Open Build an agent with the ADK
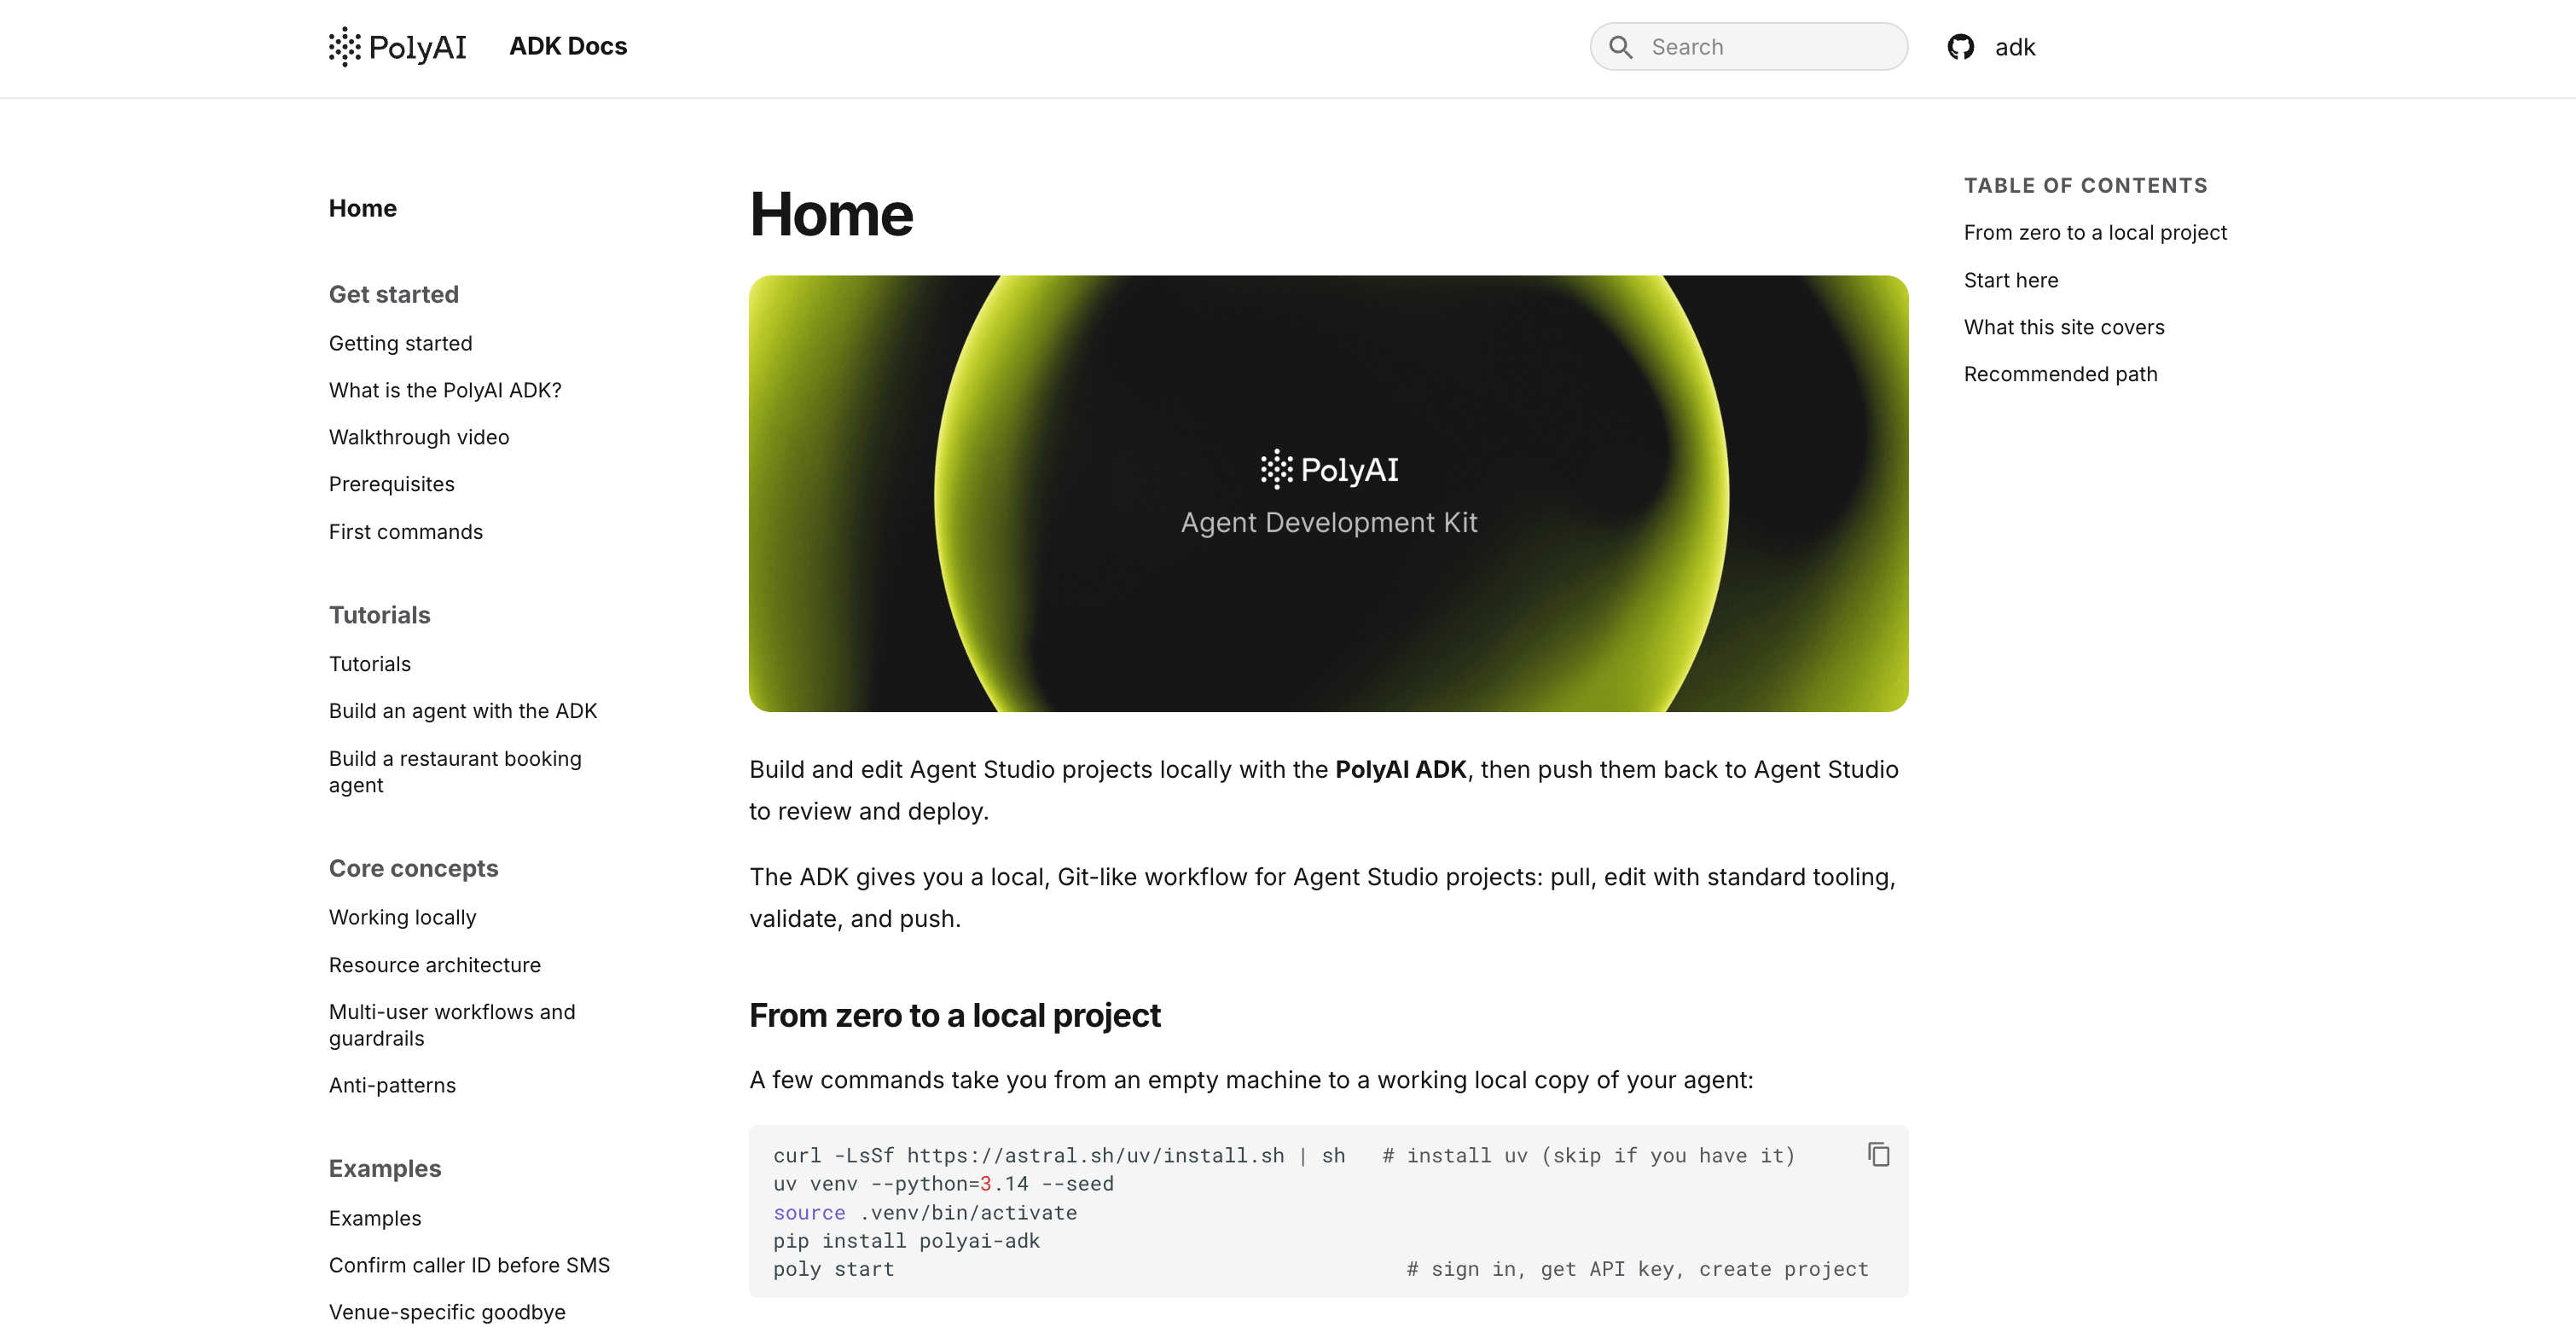This screenshot has width=2576, height=1327. pyautogui.click(x=463, y=711)
